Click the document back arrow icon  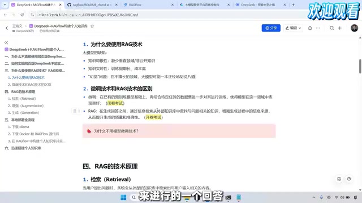[7, 28]
